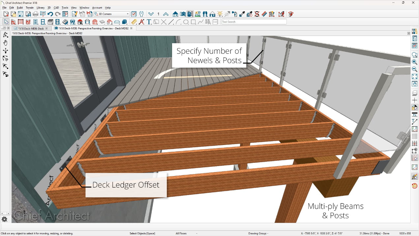The image size is (419, 236).
Task: Undo the last action
Action: [x=50, y=14]
